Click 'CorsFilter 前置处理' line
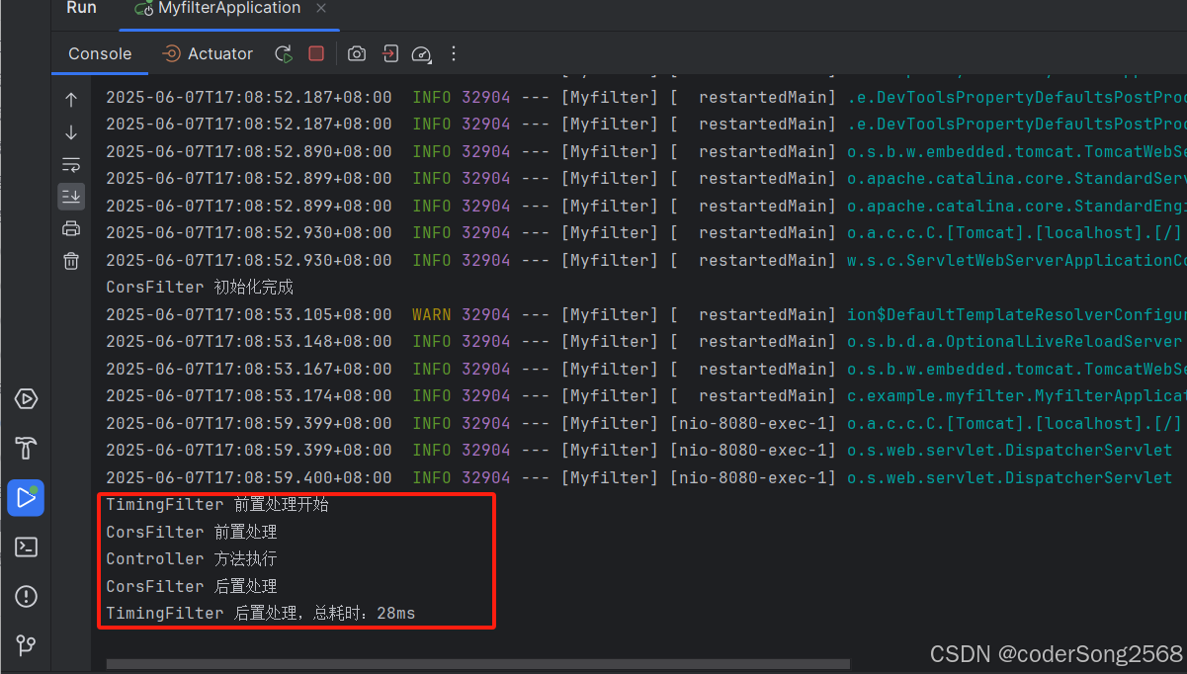1187x674 pixels. (x=192, y=532)
